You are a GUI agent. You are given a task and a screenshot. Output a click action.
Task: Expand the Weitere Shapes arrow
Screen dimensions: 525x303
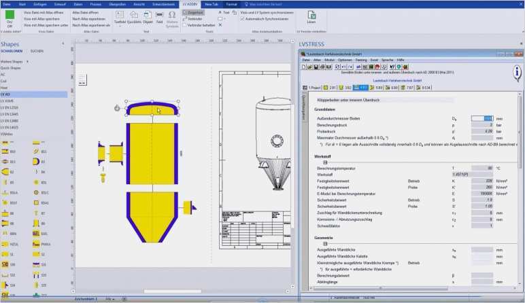click(27, 62)
